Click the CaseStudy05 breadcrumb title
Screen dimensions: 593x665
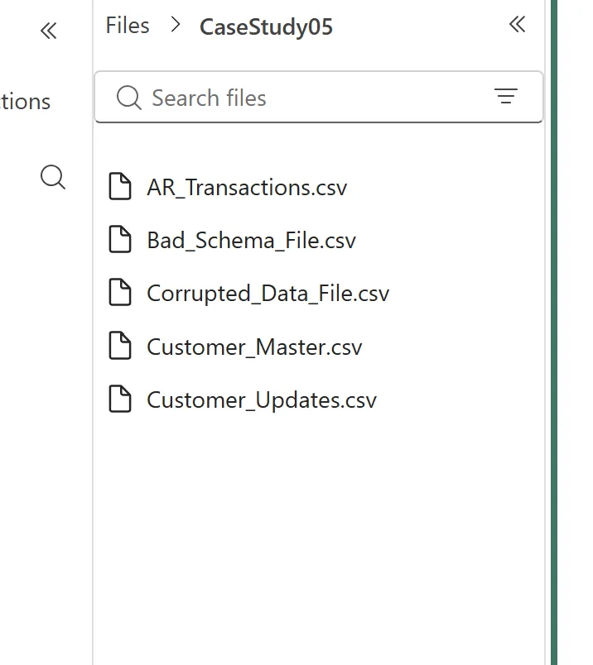tap(267, 27)
